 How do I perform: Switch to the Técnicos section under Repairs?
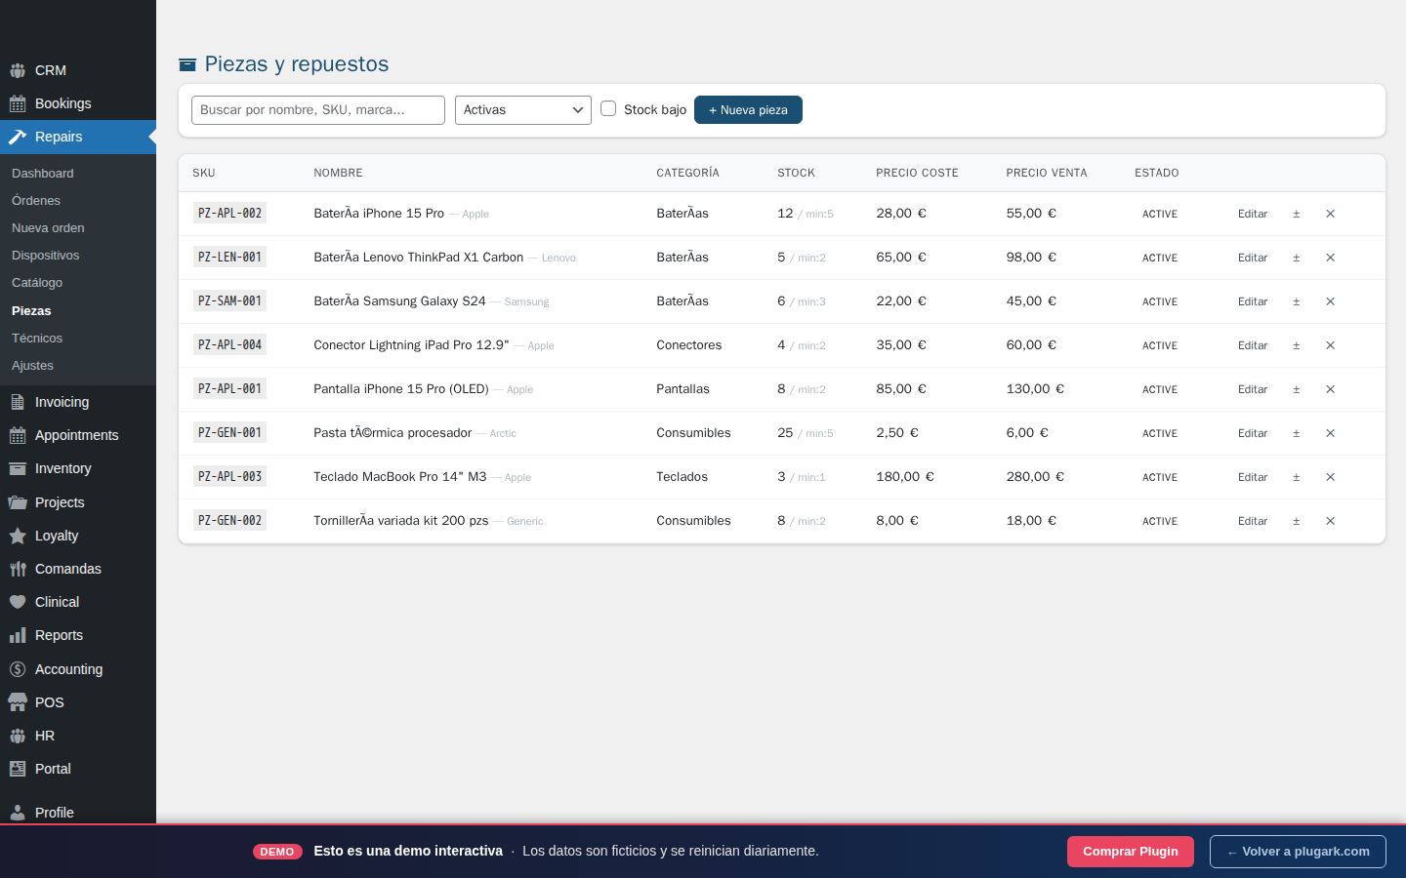pyautogui.click(x=36, y=338)
